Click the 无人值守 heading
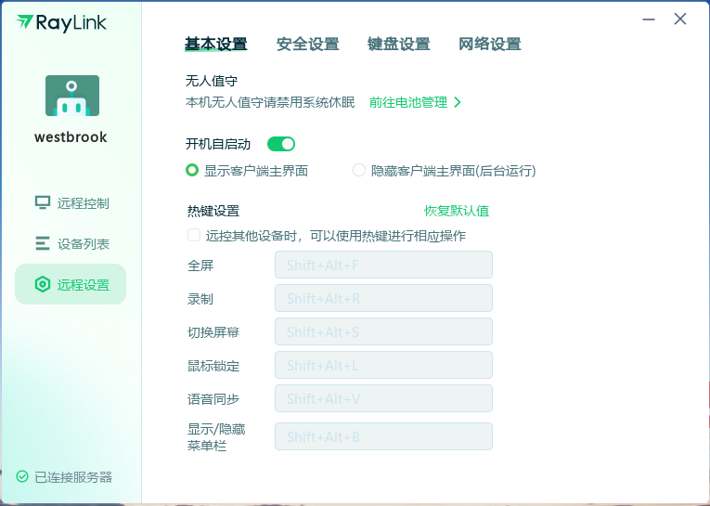The height and width of the screenshot is (506, 710). click(x=212, y=81)
